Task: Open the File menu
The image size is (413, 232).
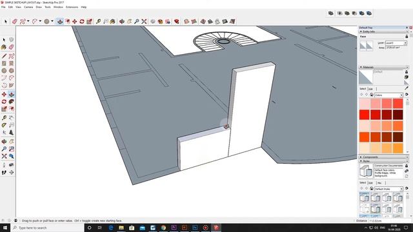Action: tap(3, 7)
